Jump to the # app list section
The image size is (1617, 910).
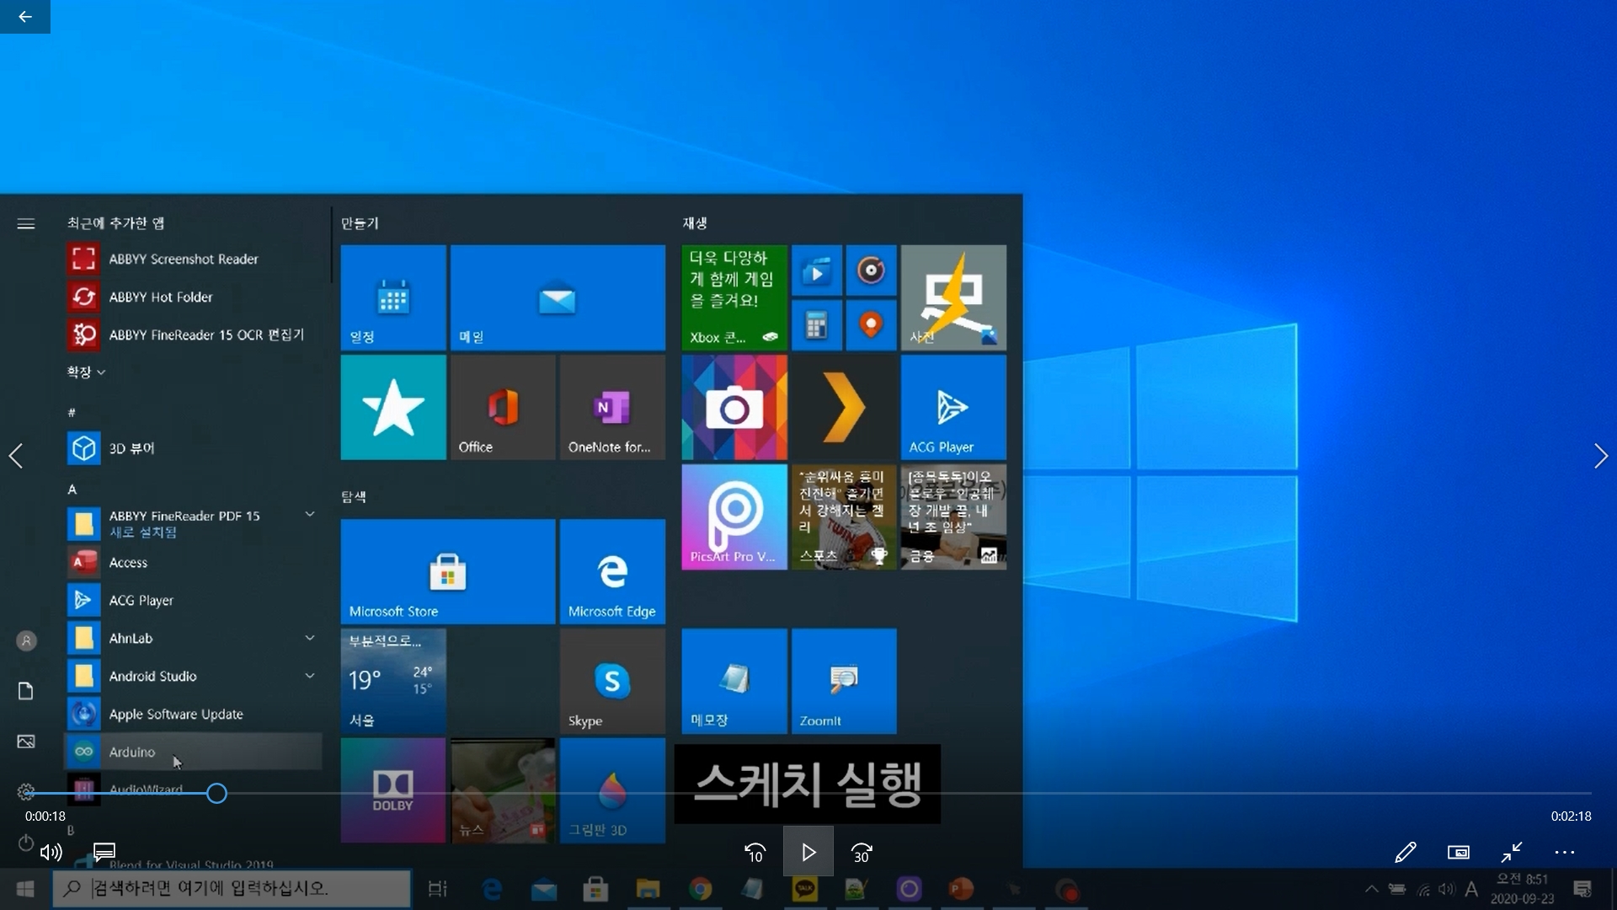72,412
